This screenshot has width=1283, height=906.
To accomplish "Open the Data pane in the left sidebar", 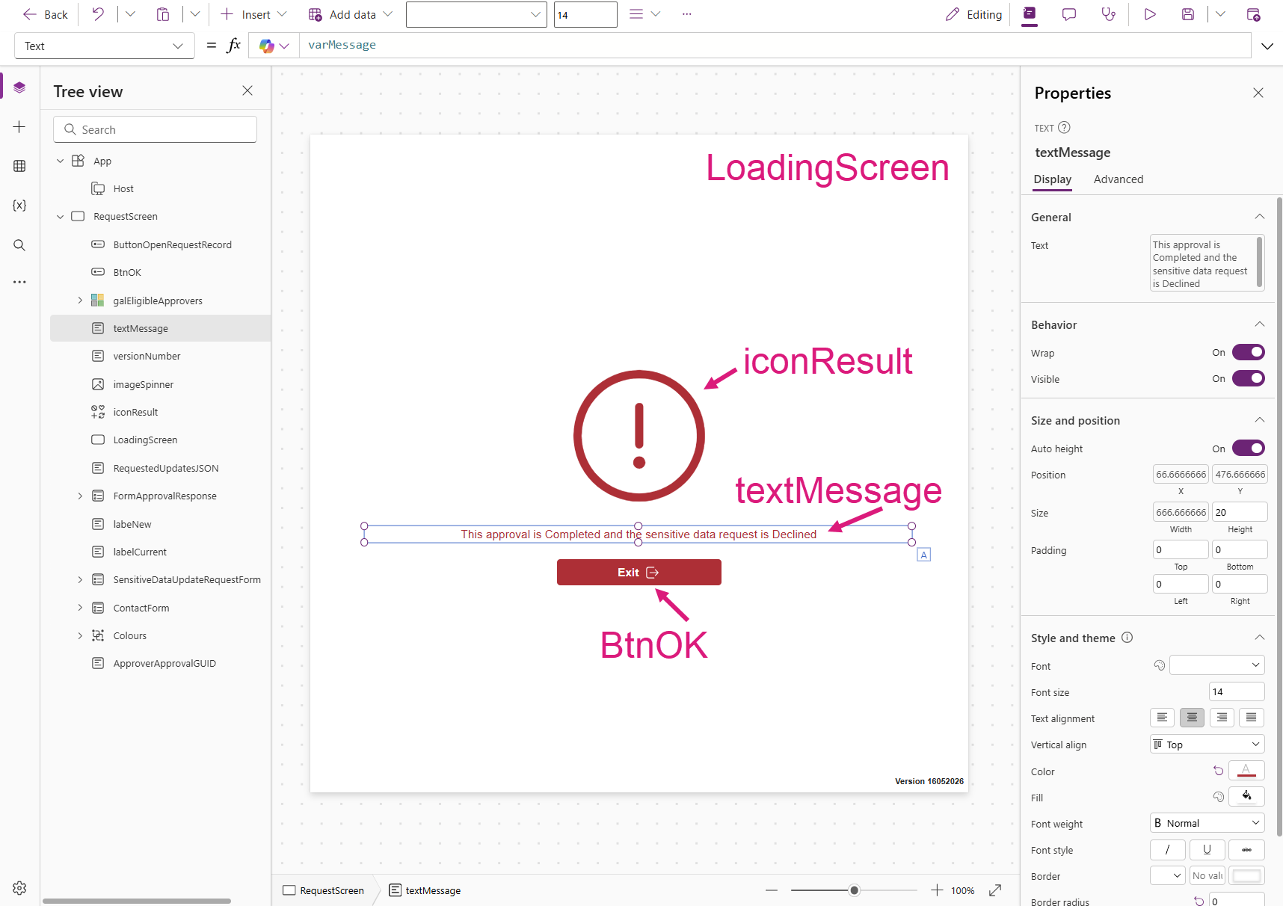I will click(19, 166).
